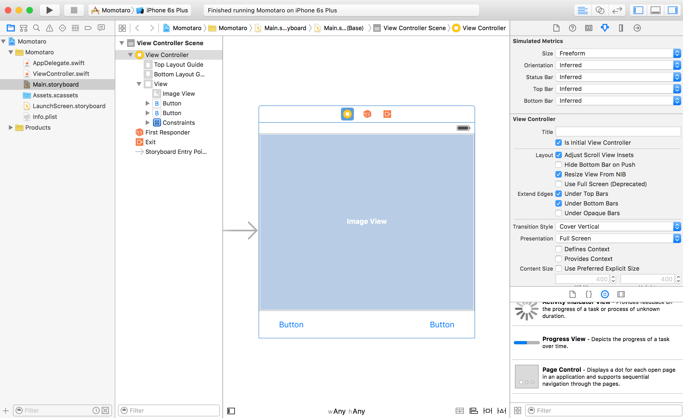The image size is (683, 418).
Task: Select the left Button in the canvas
Action: 291,324
